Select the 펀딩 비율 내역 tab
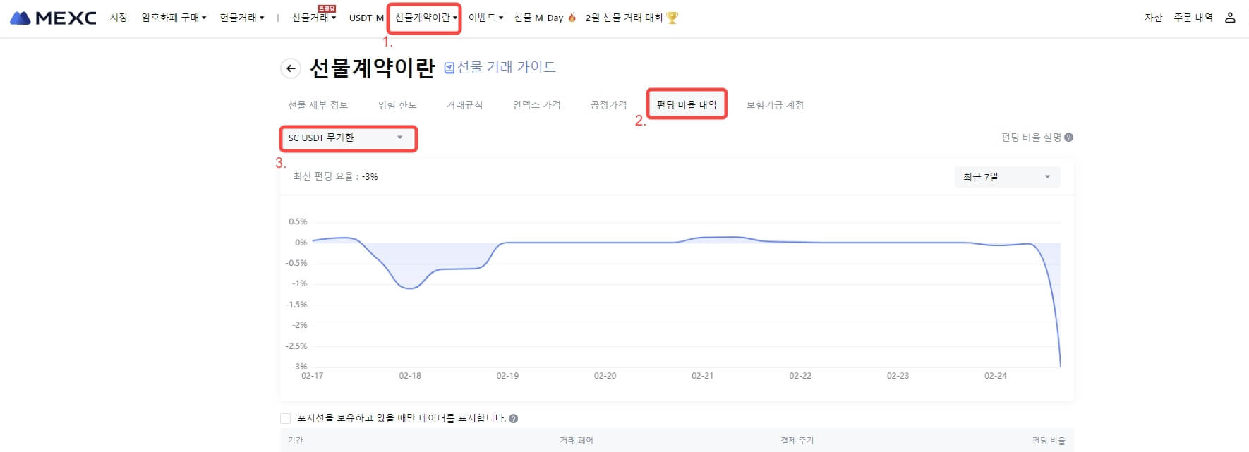 [686, 105]
